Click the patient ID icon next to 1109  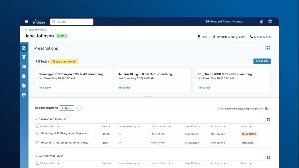pos(199,37)
